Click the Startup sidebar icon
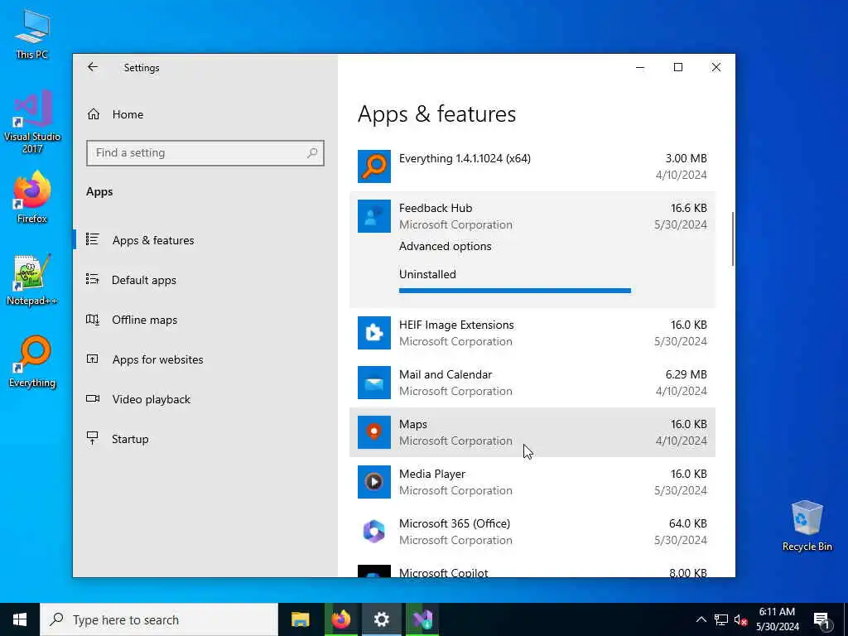This screenshot has height=636, width=848. pos(93,438)
